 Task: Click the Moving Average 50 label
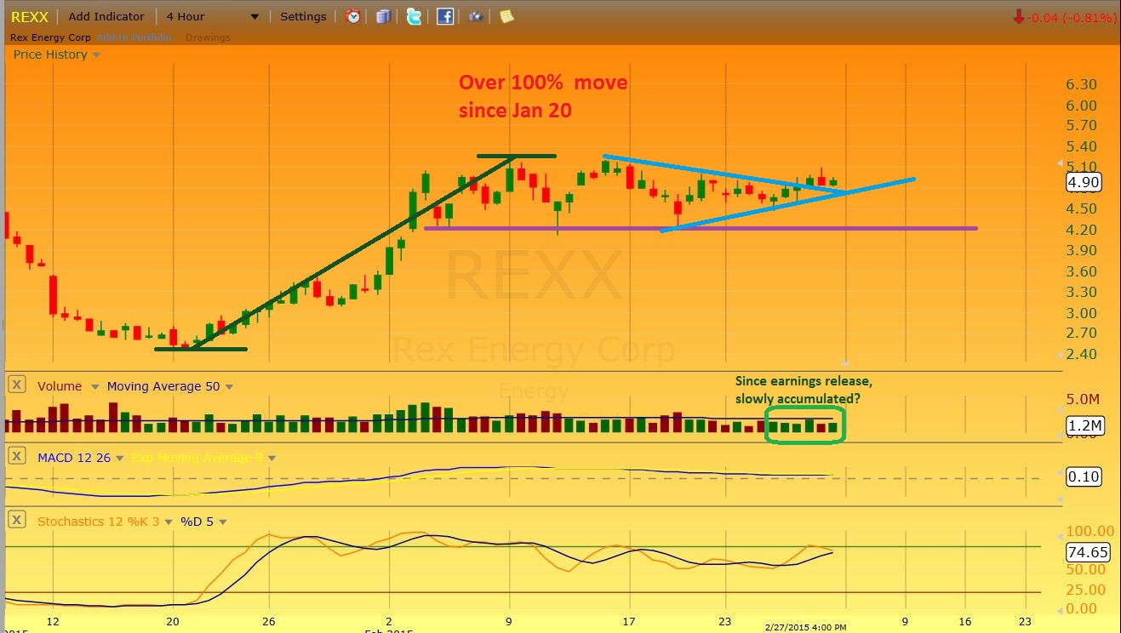(x=163, y=386)
